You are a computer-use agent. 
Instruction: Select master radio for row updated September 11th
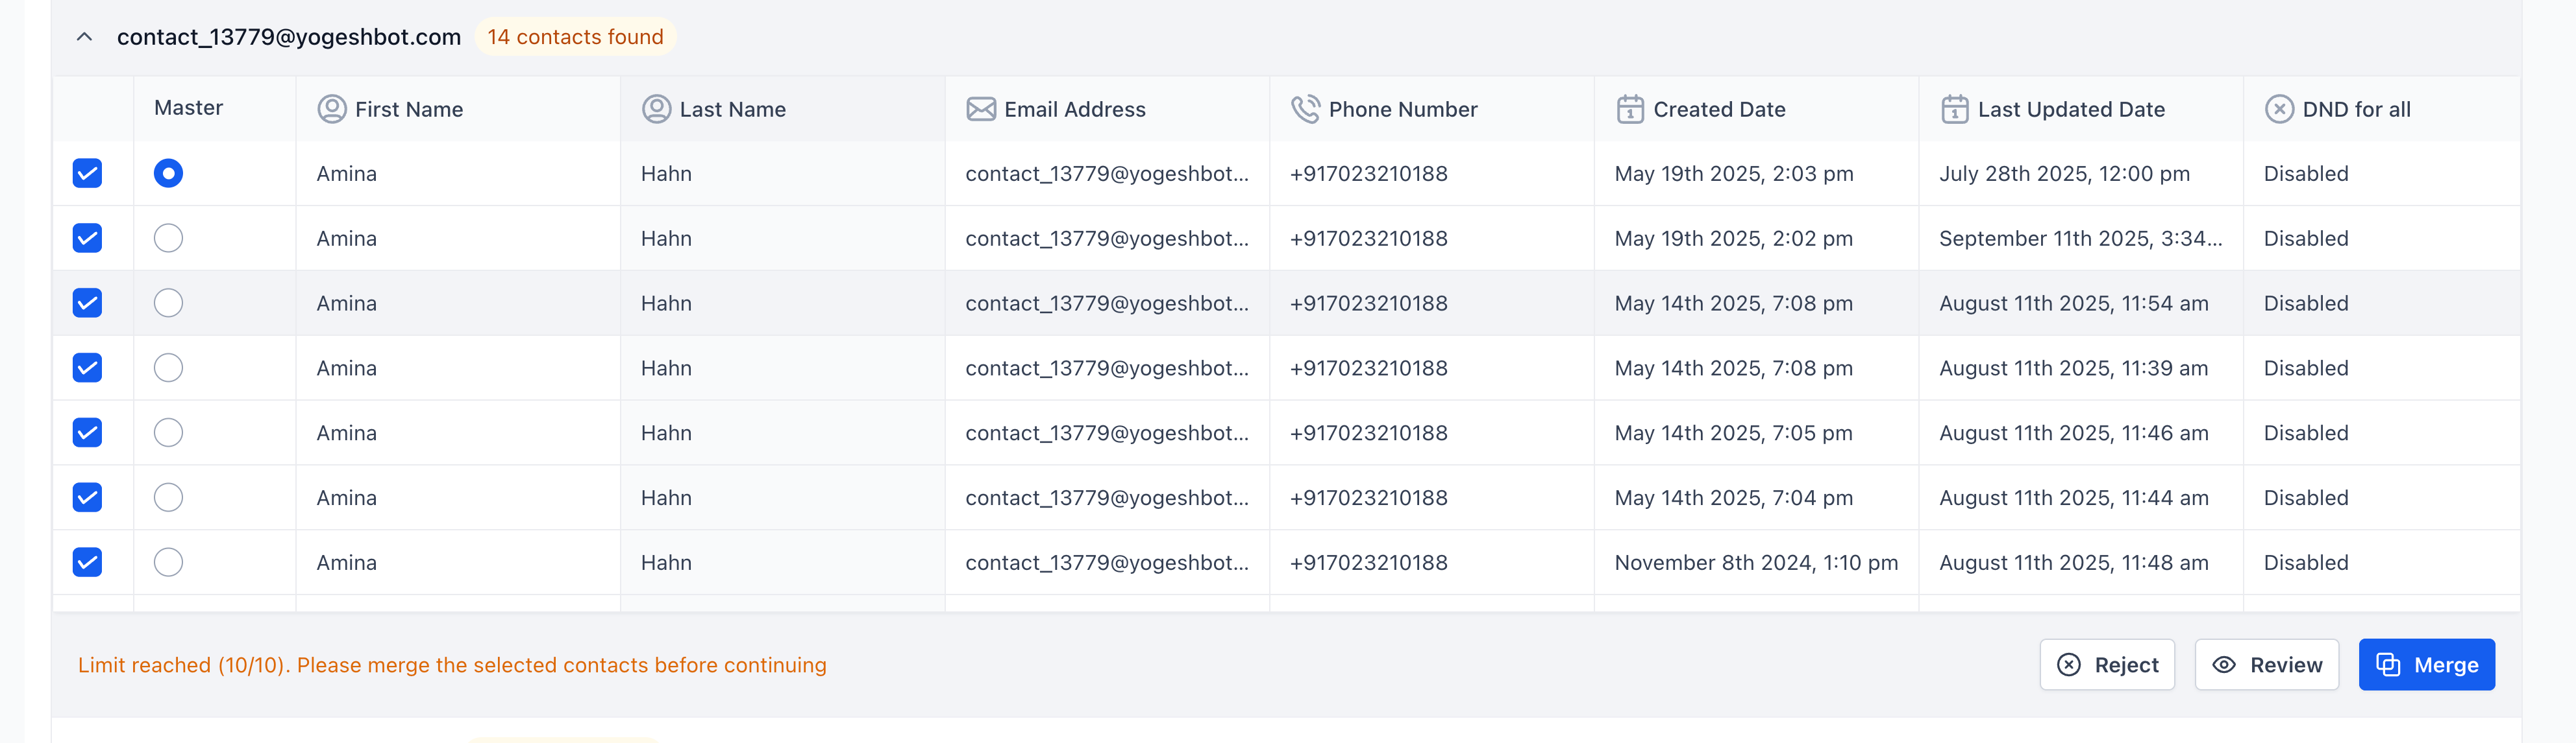point(168,239)
